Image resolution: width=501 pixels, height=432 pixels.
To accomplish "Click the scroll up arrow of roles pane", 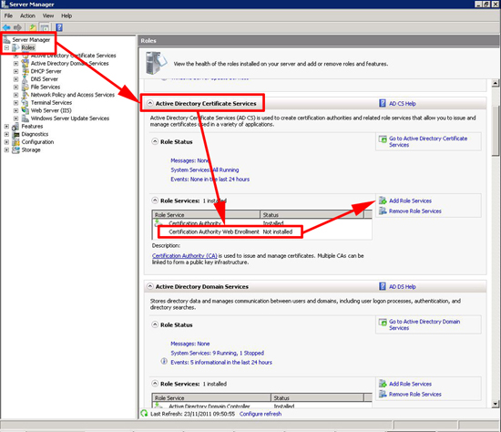I will (496, 83).
